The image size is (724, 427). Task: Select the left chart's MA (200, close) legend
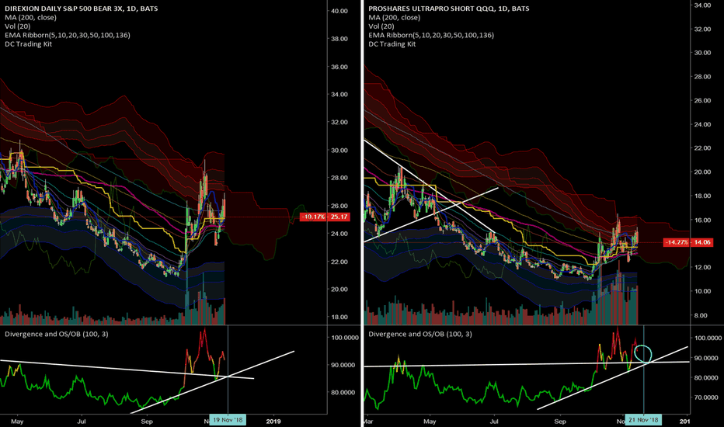click(x=30, y=18)
